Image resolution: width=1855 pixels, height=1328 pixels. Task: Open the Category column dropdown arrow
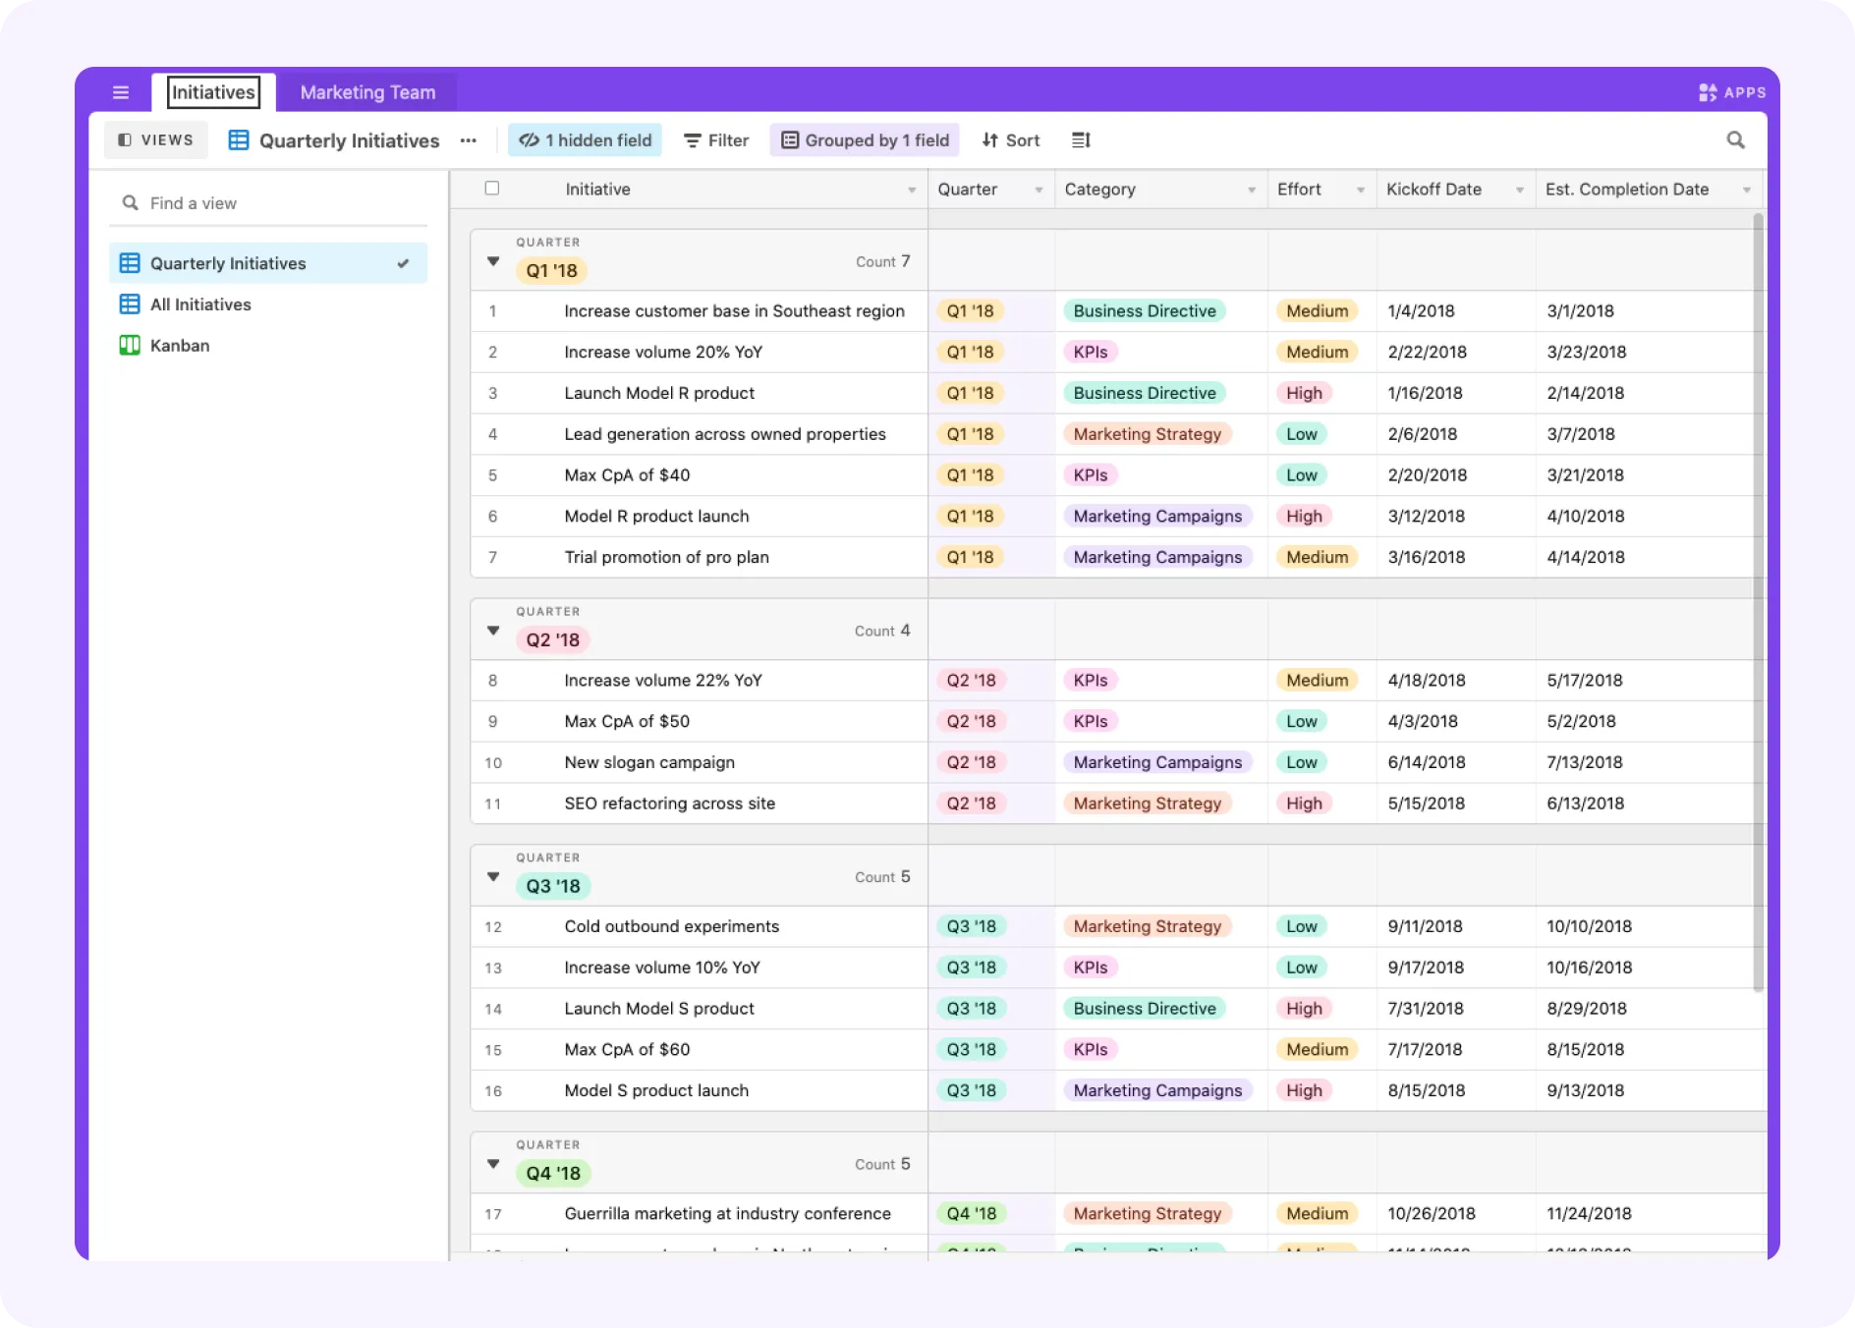point(1252,190)
